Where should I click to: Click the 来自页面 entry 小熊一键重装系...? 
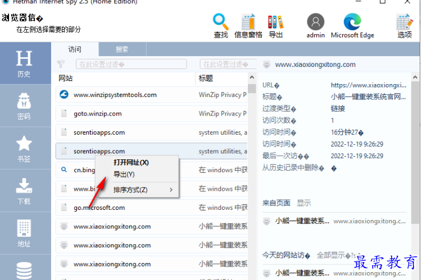302,221
